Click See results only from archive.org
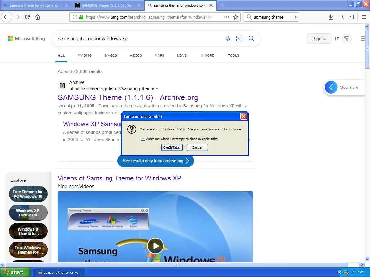 (x=155, y=161)
